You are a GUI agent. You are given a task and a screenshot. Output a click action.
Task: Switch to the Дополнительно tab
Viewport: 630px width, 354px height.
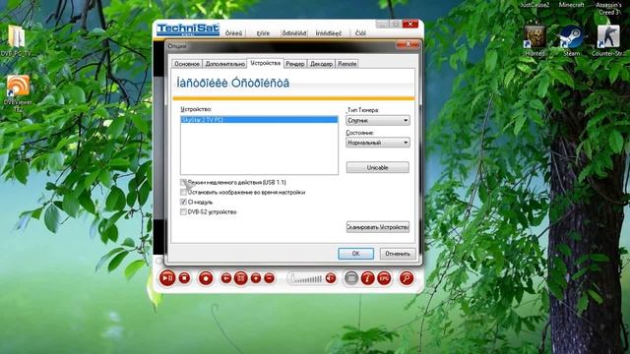click(x=224, y=64)
